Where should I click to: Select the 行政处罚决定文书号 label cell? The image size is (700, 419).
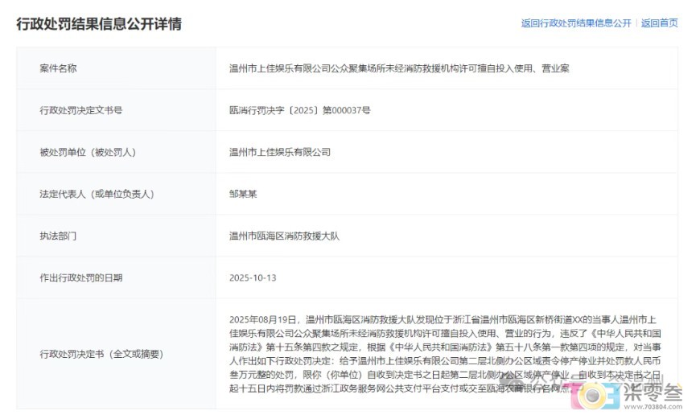(x=81, y=110)
